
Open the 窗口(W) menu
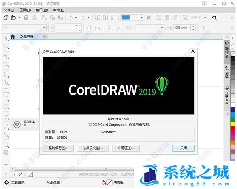(42, 10)
